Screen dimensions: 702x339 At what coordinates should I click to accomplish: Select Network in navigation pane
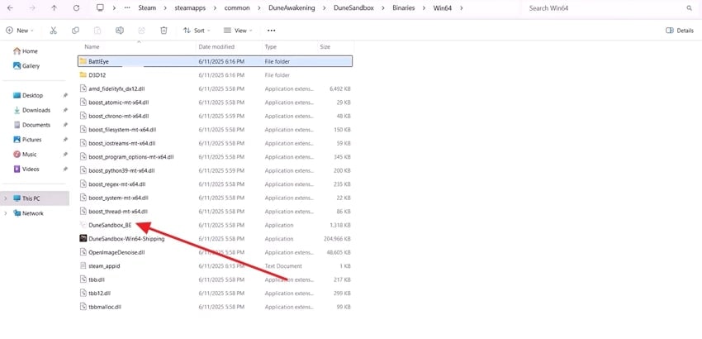[x=28, y=213]
